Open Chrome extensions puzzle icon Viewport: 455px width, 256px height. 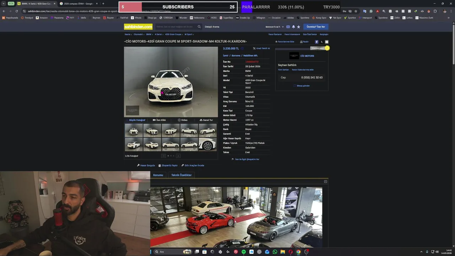click(435, 11)
